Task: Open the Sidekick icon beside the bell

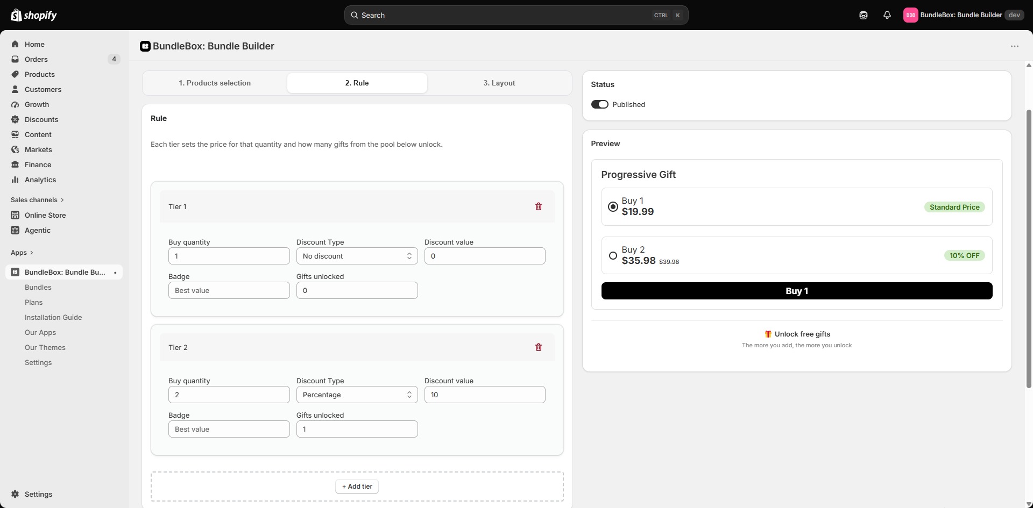Action: point(863,15)
